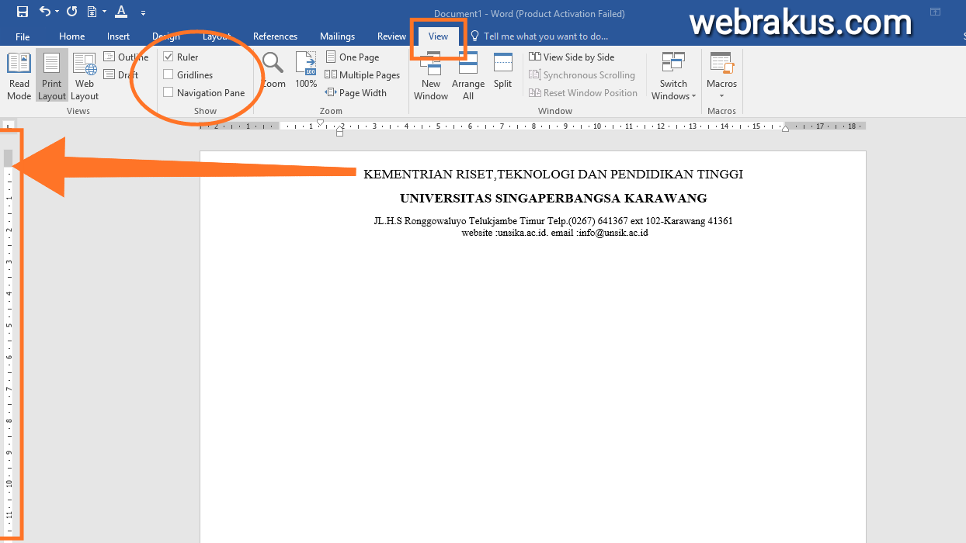Screen dimensions: 966x543
Task: Switch to Outline view
Action: (x=128, y=56)
